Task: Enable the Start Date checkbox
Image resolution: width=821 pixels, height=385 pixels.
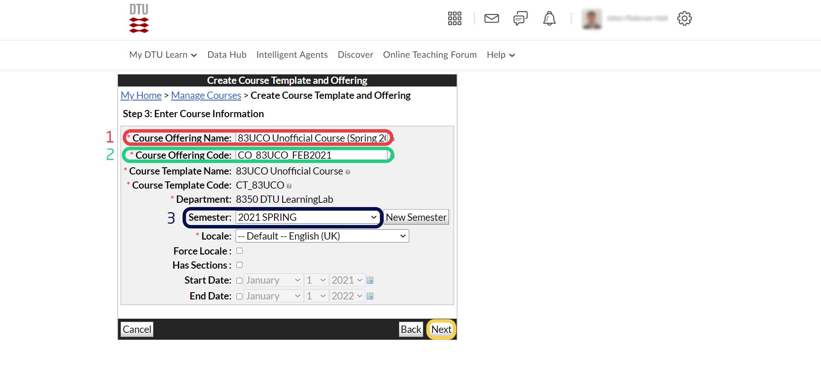Action: click(239, 281)
